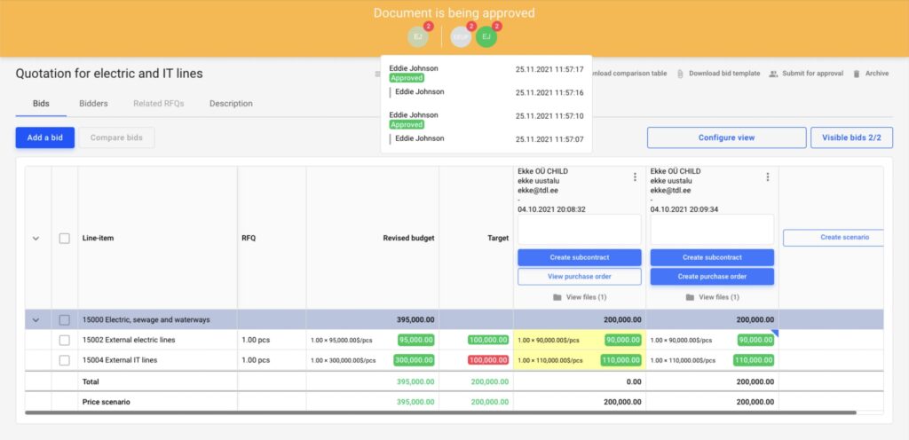
Task: Click the Price scenario row label
Action: coord(107,402)
